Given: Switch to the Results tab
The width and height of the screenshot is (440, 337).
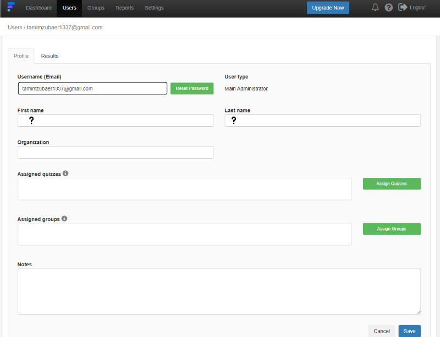Looking at the screenshot, I should [50, 56].
